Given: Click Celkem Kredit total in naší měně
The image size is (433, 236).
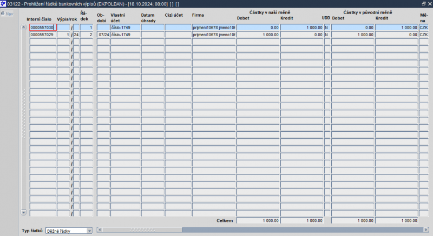Looking at the screenshot, I should pos(302,220).
